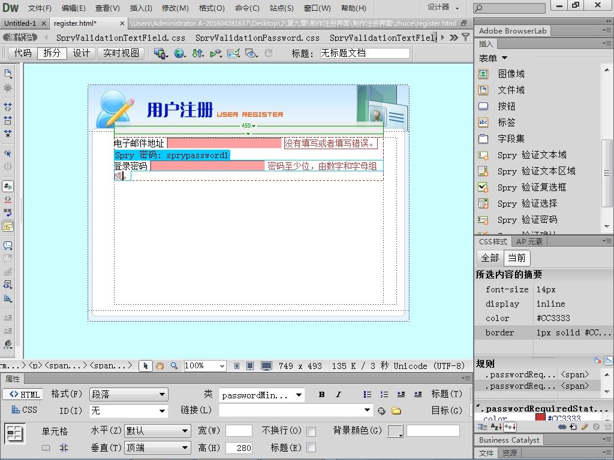
Task: Show 全部 (All) CSS styles
Action: click(489, 258)
